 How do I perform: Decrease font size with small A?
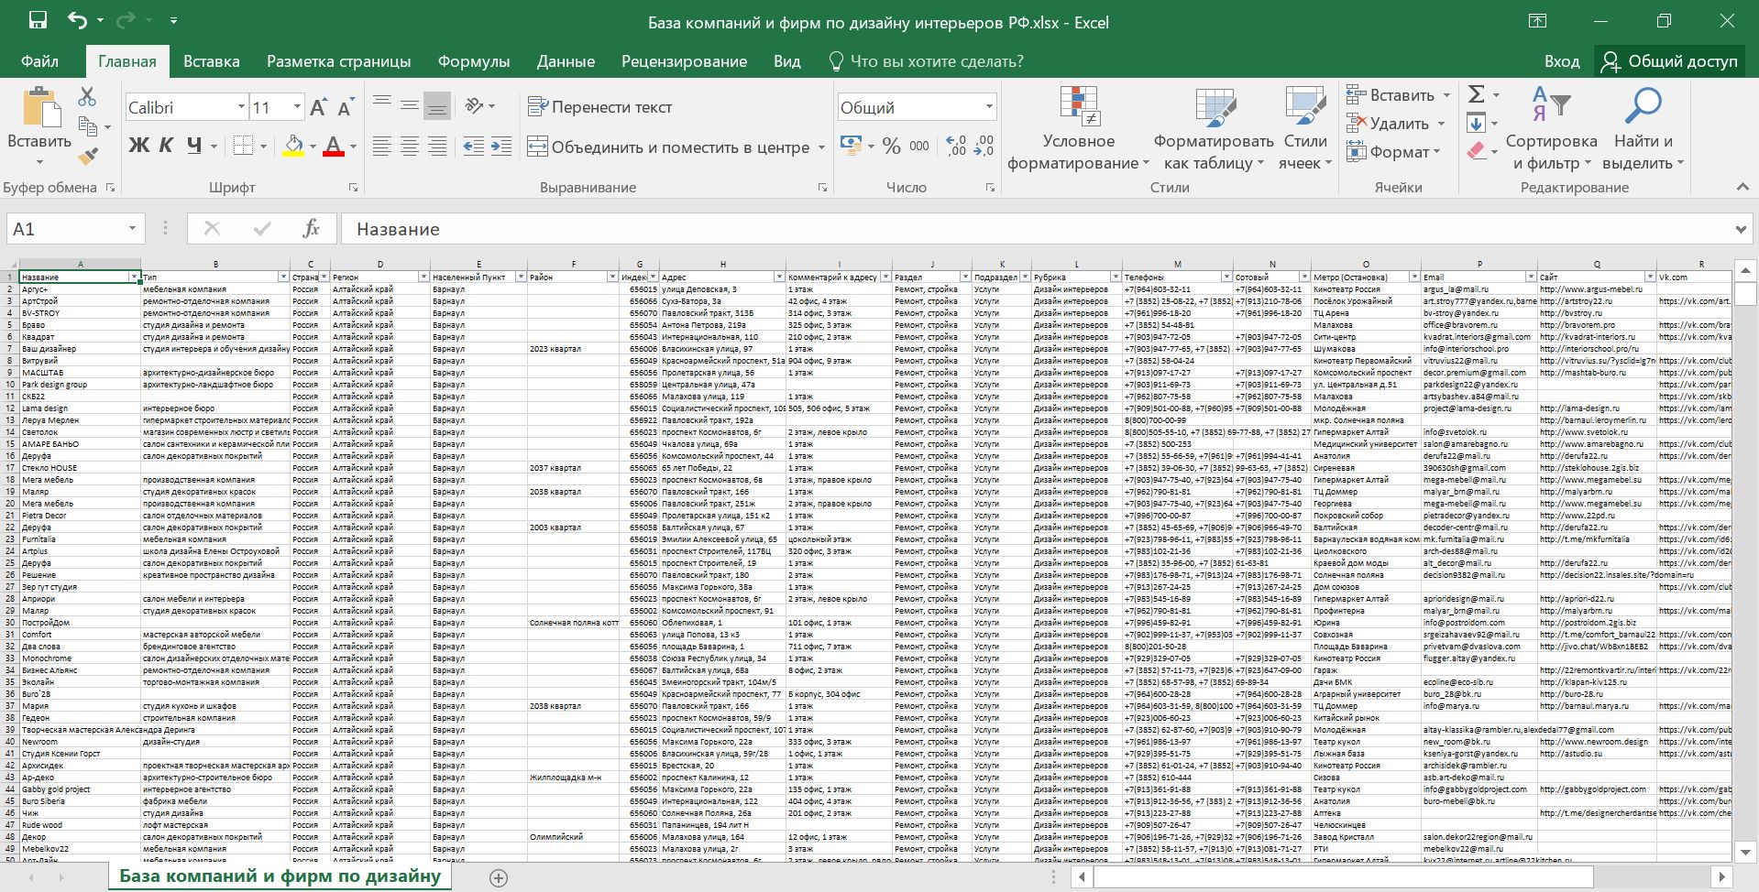point(345,108)
